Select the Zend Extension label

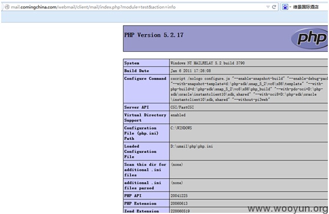[x=142, y=211]
